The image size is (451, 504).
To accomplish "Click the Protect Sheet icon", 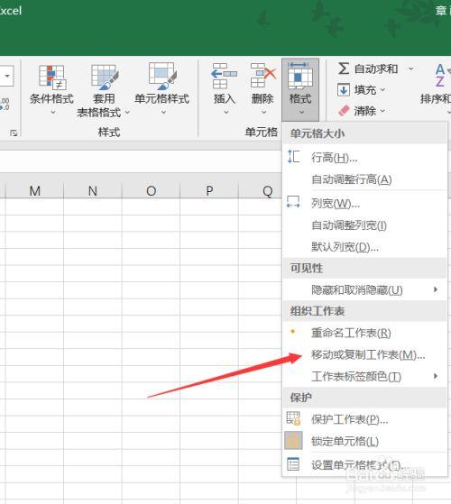I will pyautogui.click(x=293, y=418).
